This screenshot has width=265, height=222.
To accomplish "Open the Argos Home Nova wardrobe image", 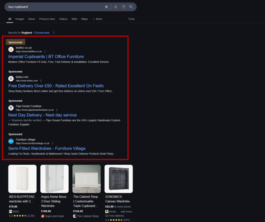I will [x=55, y=179].
